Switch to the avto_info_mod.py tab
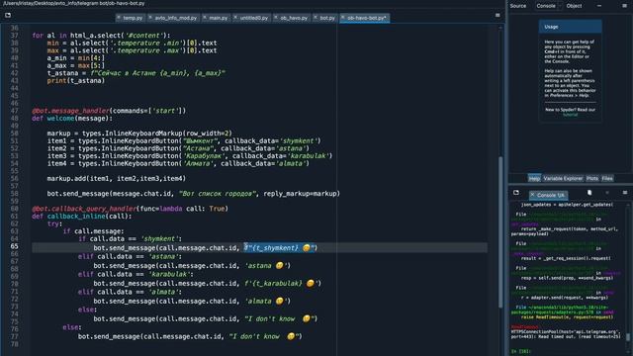The width and height of the screenshot is (633, 356). click(176, 18)
